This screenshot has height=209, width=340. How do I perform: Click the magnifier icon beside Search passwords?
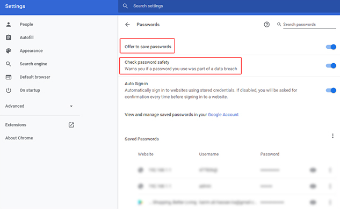[279, 25]
